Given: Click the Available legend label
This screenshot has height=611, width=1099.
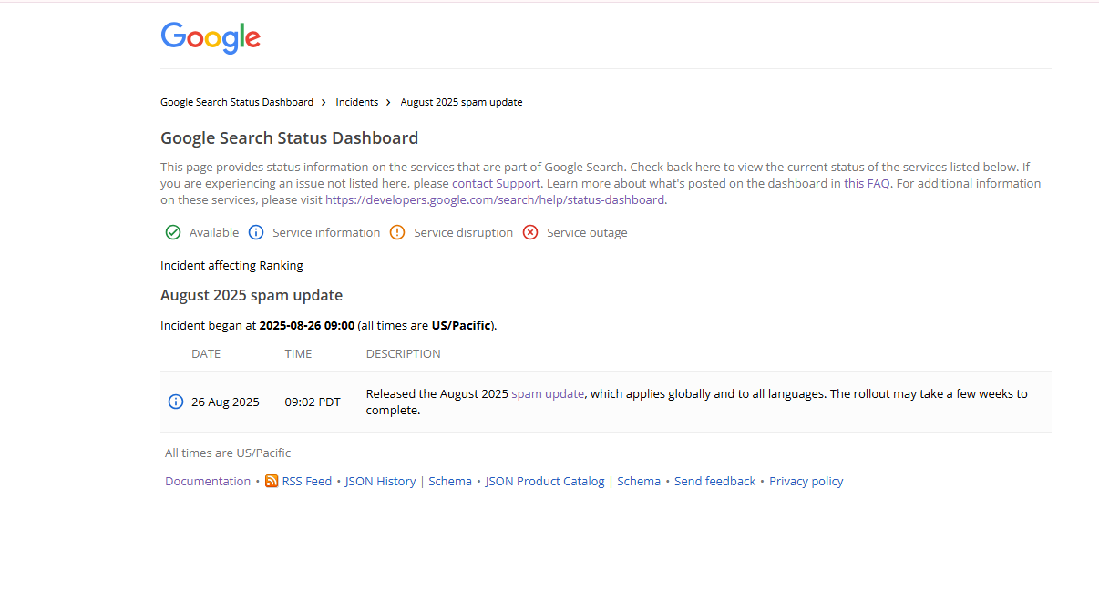Looking at the screenshot, I should click(x=214, y=232).
